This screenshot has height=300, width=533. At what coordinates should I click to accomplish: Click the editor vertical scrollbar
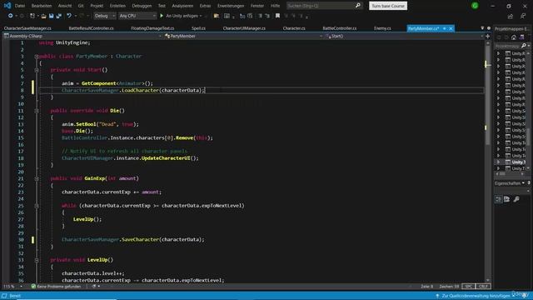pyautogui.click(x=488, y=162)
